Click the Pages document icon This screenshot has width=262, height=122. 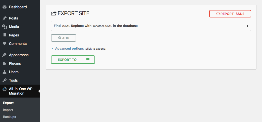click(x=4, y=35)
